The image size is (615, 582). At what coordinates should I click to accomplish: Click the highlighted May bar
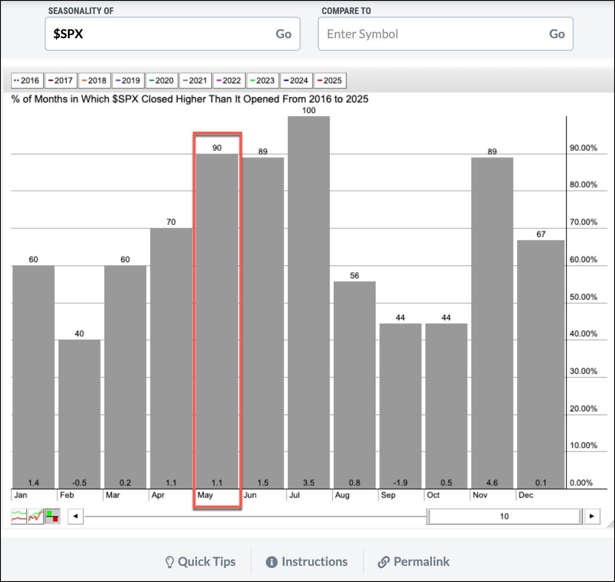coord(217,319)
